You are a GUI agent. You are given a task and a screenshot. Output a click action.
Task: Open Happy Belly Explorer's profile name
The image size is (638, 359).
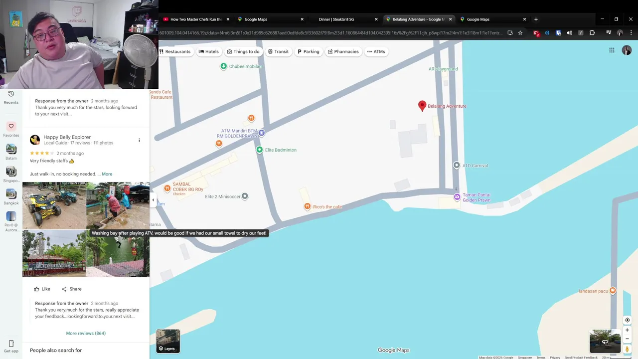(x=67, y=137)
